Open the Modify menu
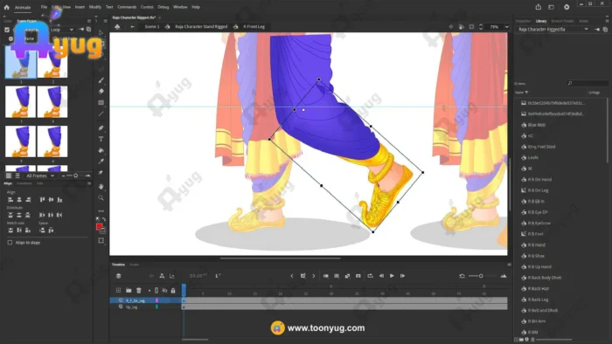 [x=94, y=7]
